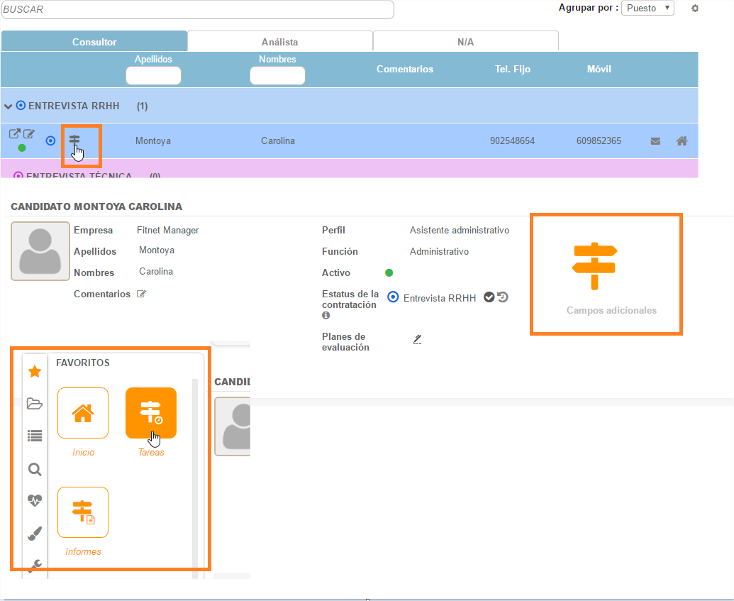Click the check-circle icon next to Entrevista RRHH

[489, 297]
